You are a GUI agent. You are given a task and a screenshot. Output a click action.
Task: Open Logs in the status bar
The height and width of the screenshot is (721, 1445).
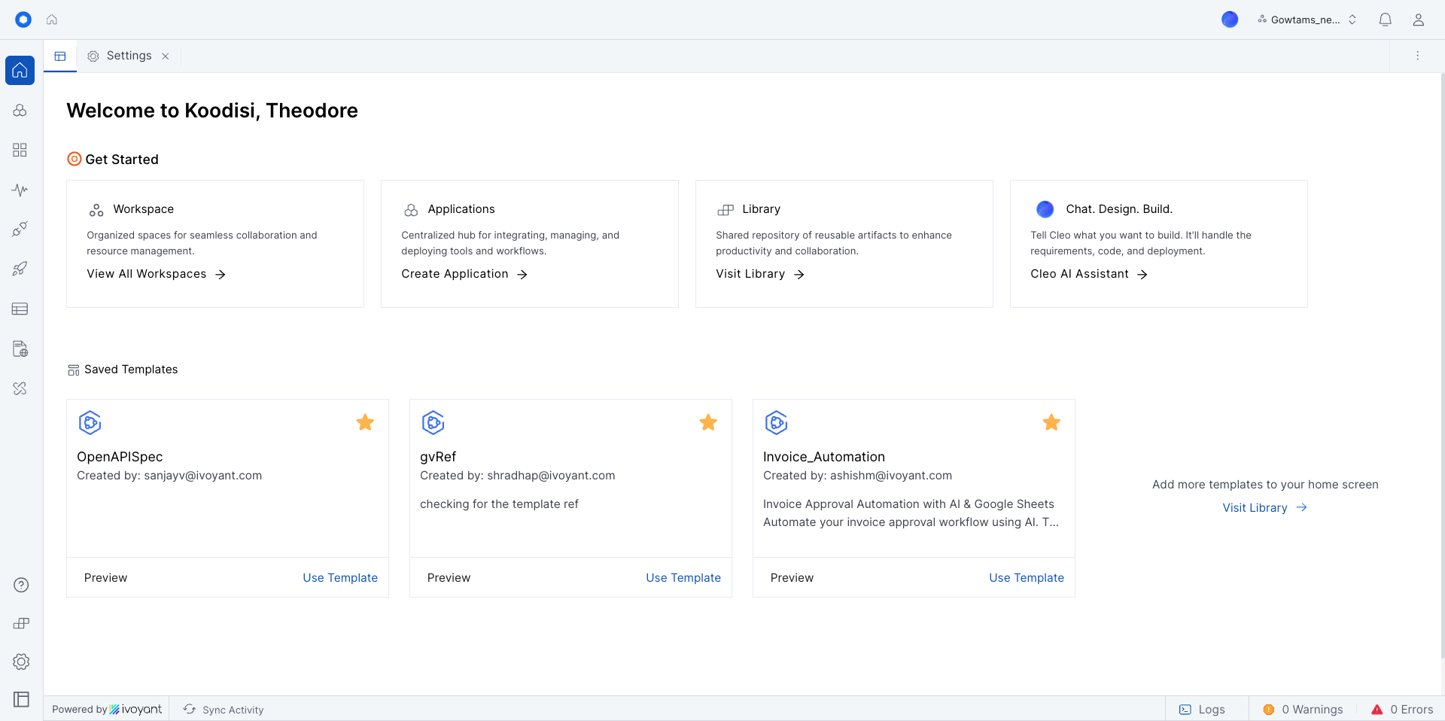point(1202,710)
